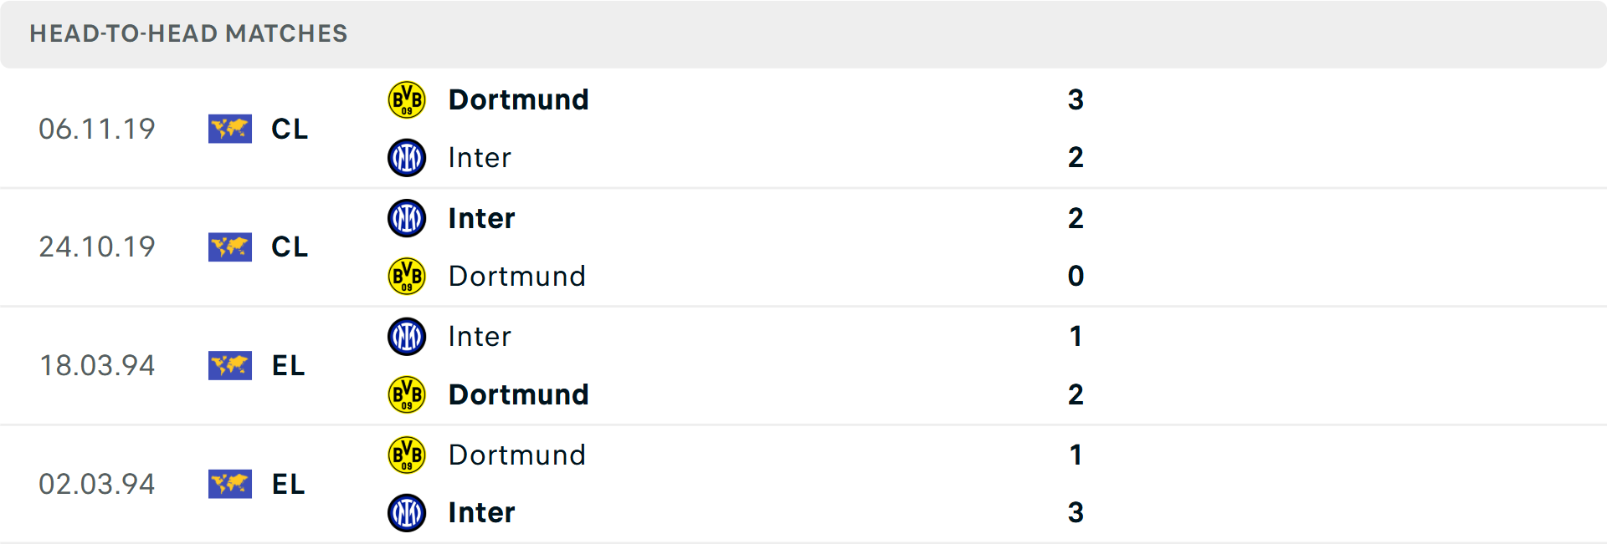Click Dortmund crest in 06.11.19 match
This screenshot has width=1607, height=544.
click(x=407, y=99)
